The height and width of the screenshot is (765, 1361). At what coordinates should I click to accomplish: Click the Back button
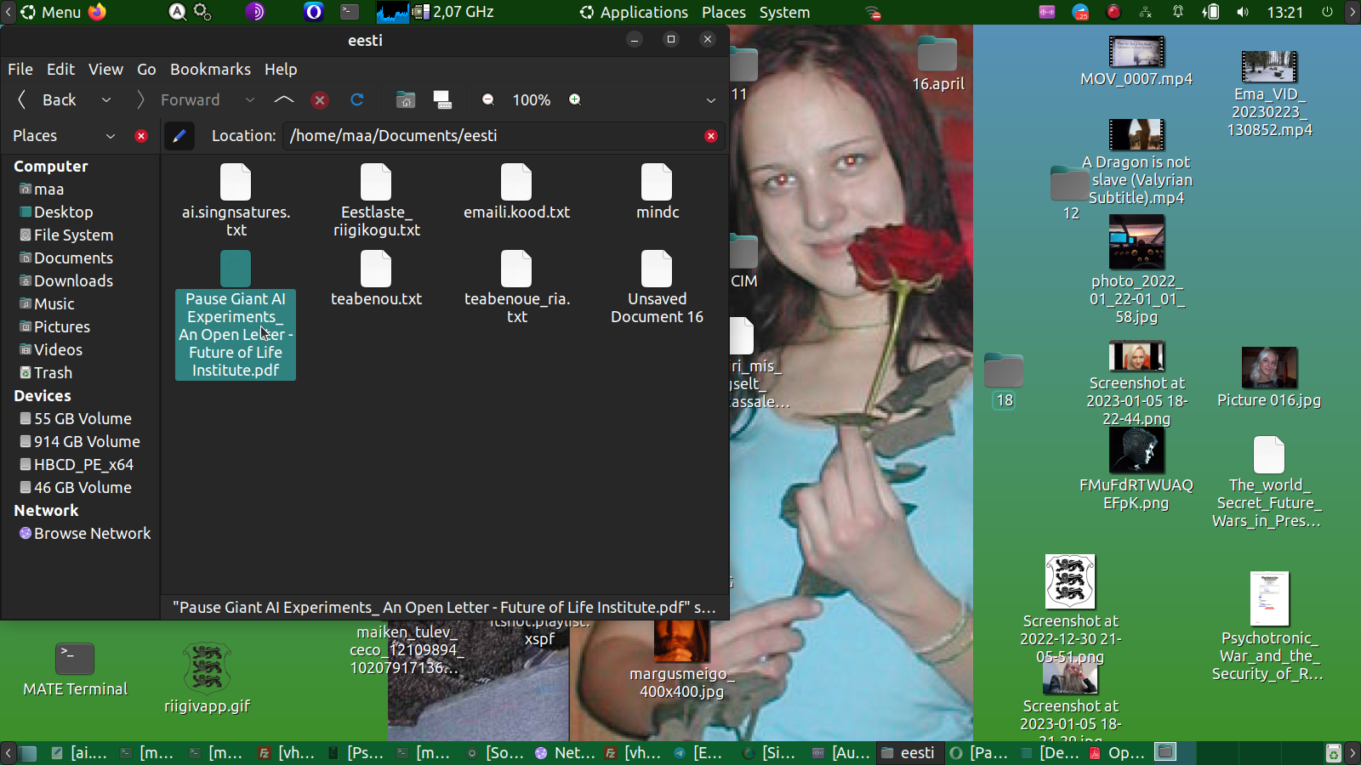click(48, 100)
